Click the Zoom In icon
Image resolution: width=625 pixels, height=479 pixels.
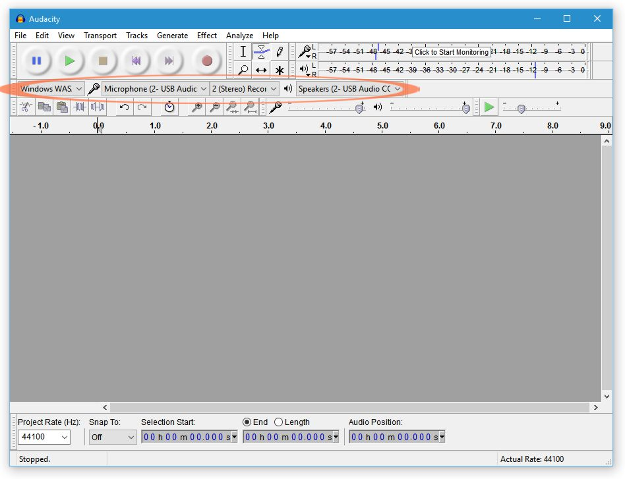click(x=196, y=107)
